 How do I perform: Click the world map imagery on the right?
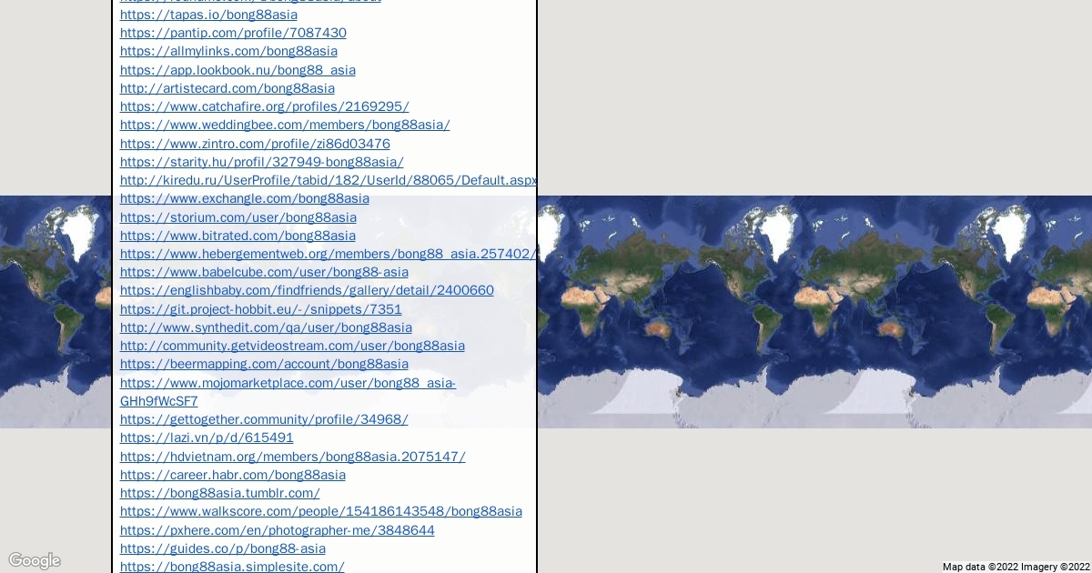point(819,309)
